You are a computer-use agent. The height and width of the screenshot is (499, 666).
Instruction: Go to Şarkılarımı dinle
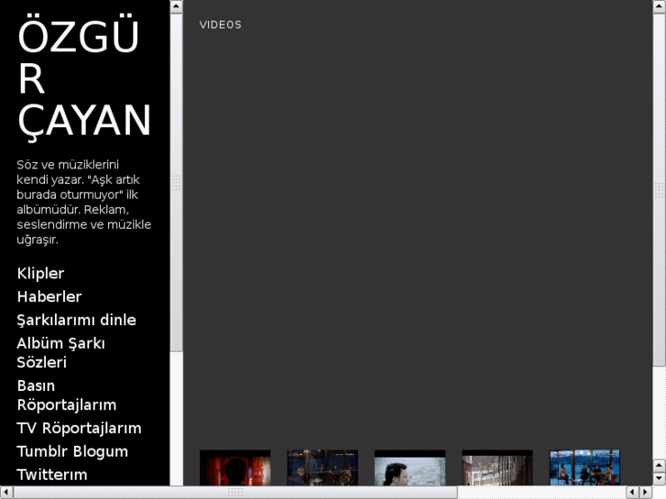(76, 320)
